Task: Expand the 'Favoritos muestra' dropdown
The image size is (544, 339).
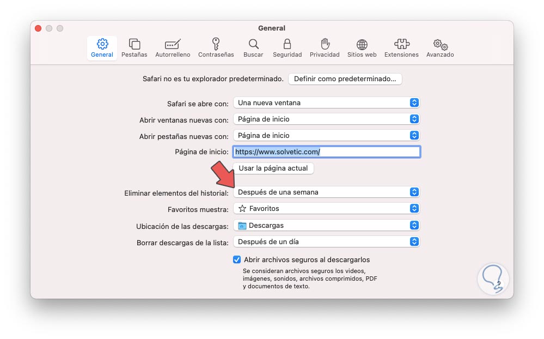Action: pyautogui.click(x=327, y=208)
